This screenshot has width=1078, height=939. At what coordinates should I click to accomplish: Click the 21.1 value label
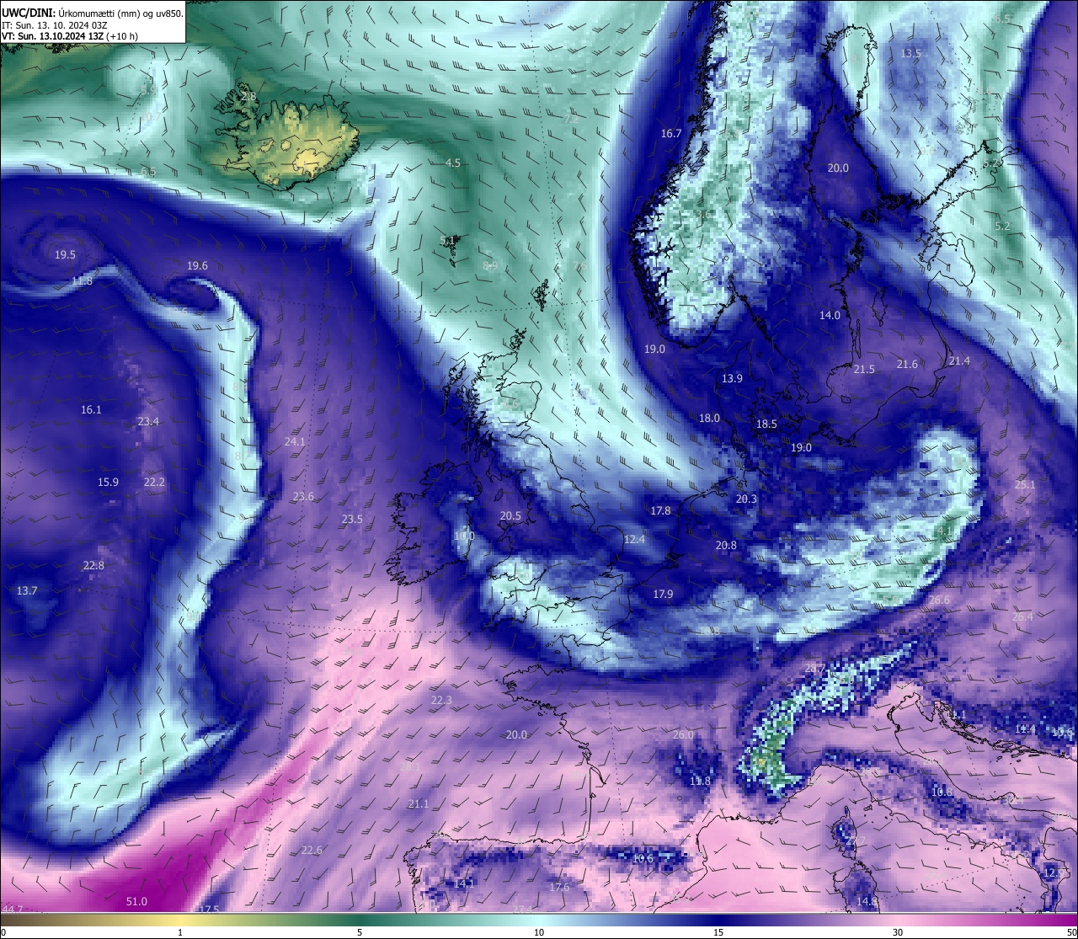419,804
